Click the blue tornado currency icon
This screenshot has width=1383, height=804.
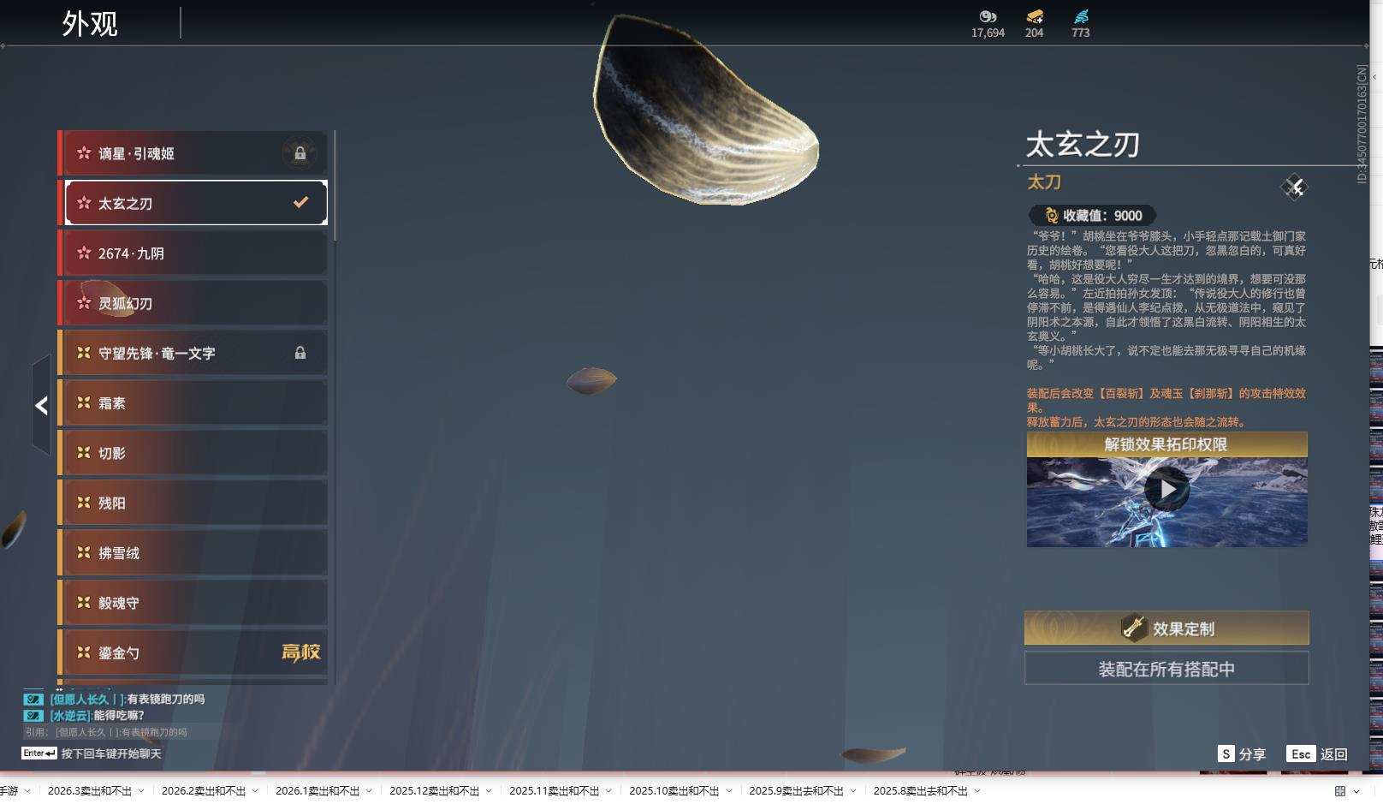click(x=1081, y=16)
